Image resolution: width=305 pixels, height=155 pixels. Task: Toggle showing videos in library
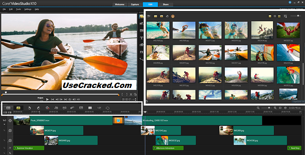156,16
